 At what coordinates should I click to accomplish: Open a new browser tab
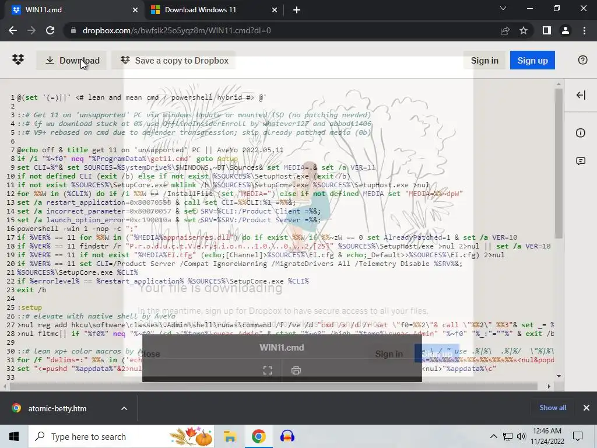(297, 10)
